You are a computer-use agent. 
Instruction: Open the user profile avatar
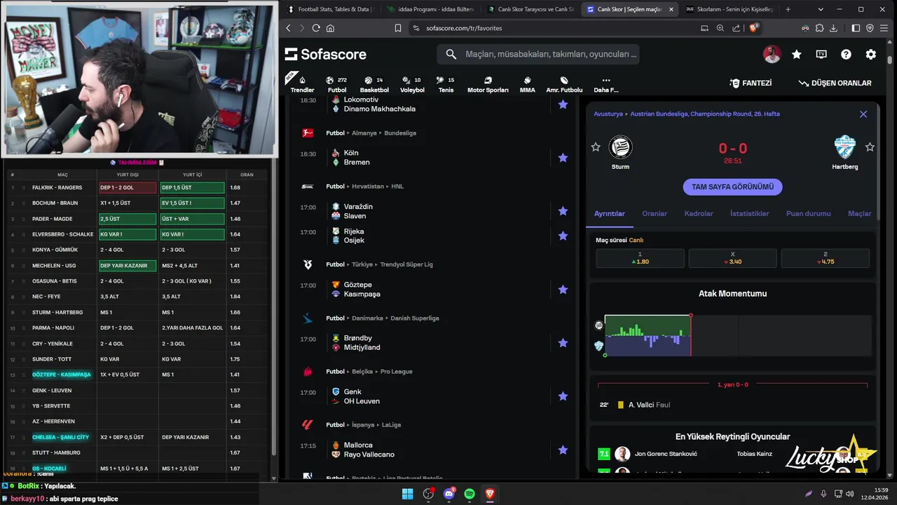pos(772,54)
